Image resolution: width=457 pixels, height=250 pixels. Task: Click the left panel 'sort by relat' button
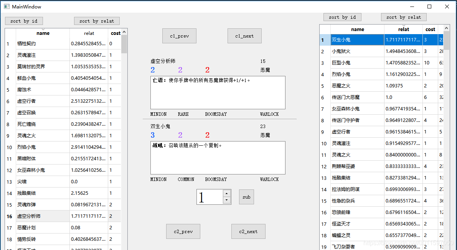point(97,21)
